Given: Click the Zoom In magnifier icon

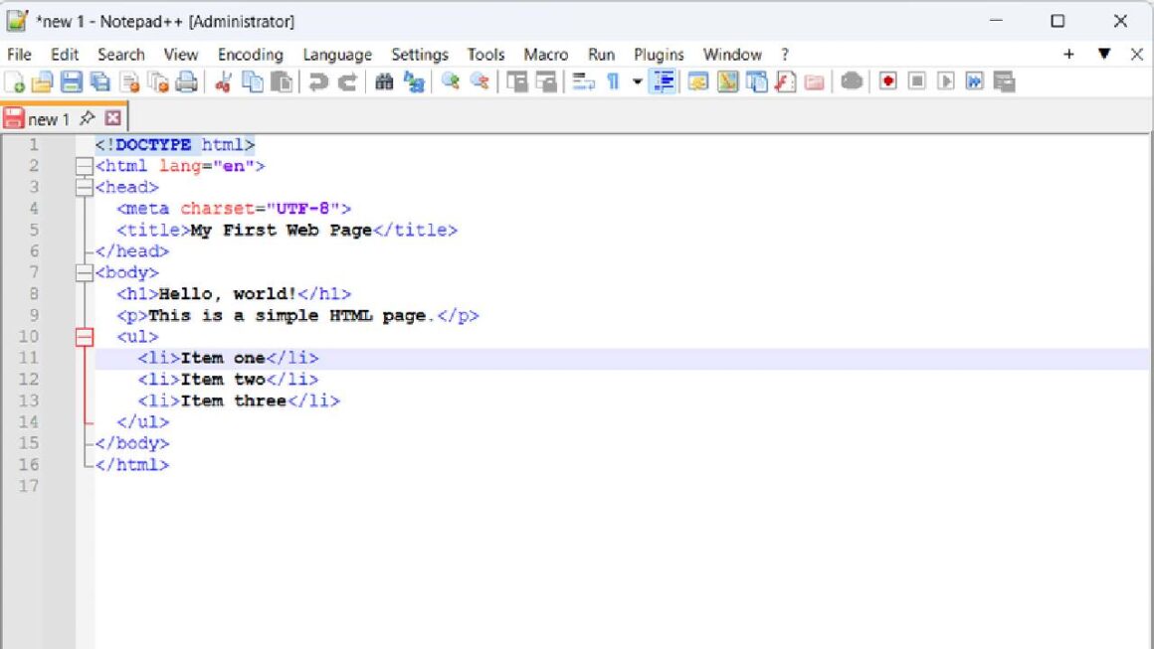Looking at the screenshot, I should coord(451,81).
